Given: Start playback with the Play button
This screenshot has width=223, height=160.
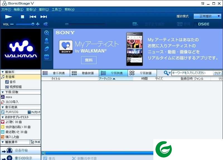Looking at the screenshot, I should click(x=9, y=17).
